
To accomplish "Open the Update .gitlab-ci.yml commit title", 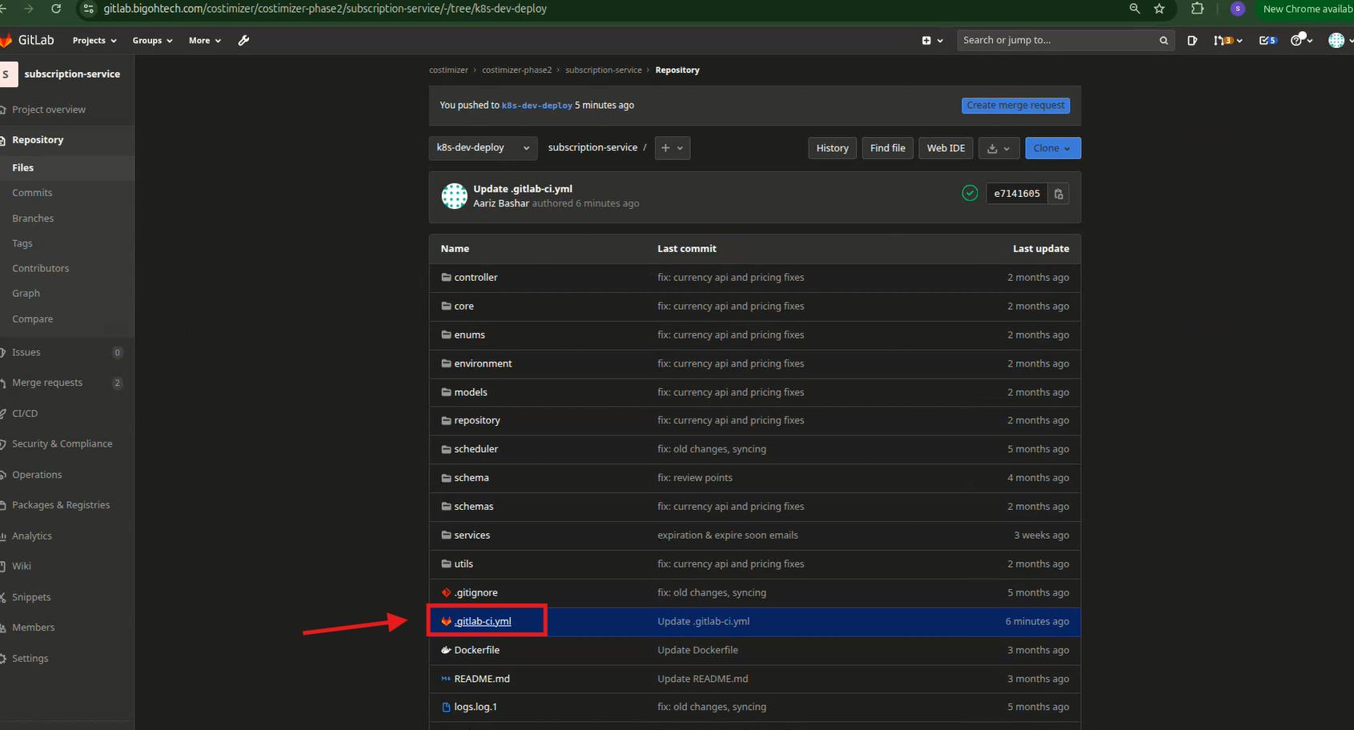I will (522, 189).
